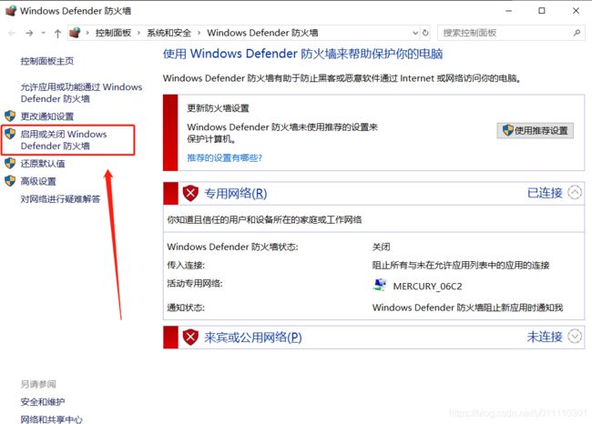Go up one level with up arrow
Viewport: 592px width, 424px height.
57,34
